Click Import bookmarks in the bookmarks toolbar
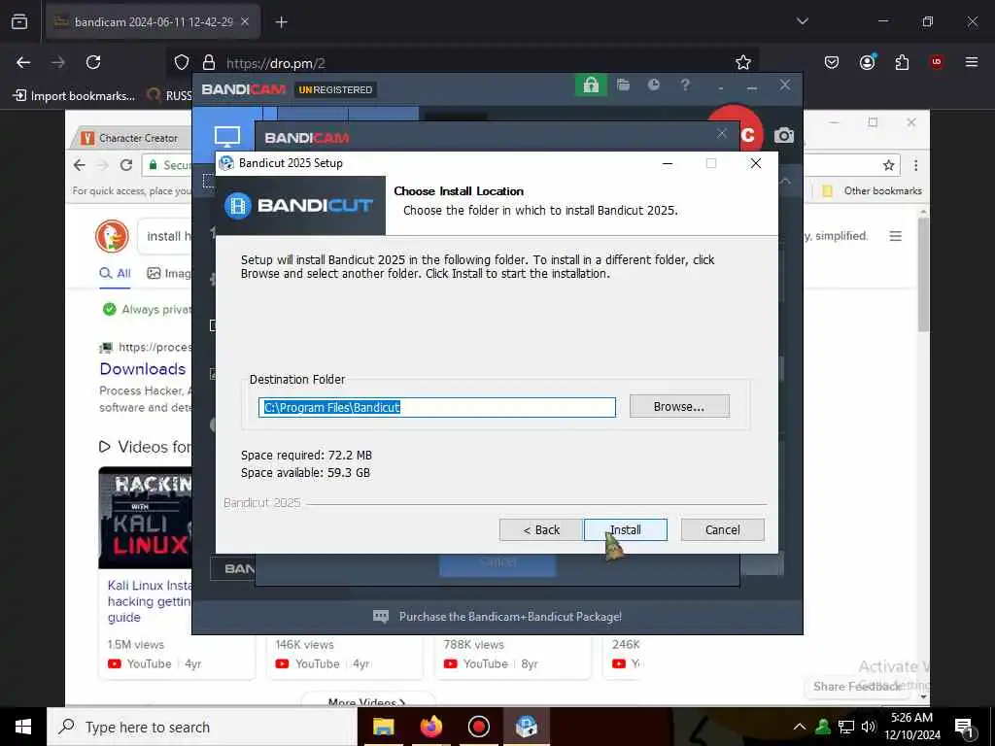The width and height of the screenshot is (995, 746). 74,96
